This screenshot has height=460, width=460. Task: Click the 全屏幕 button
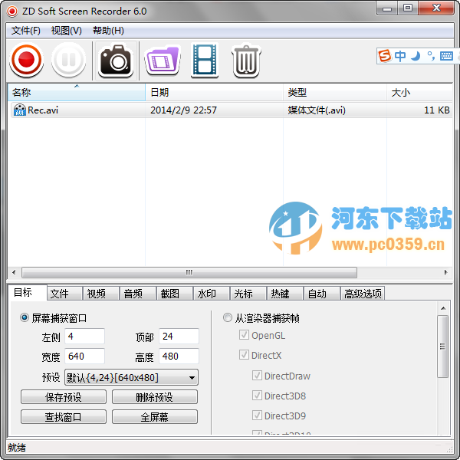[x=155, y=417]
